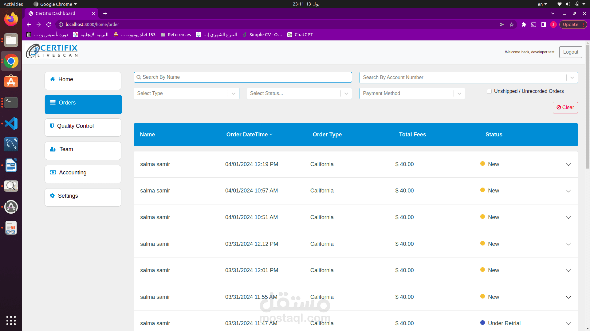Expand the 03/31/2024 12:12 PM order row

coord(568,244)
